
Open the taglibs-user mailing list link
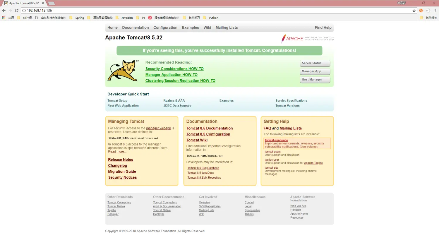272,160
